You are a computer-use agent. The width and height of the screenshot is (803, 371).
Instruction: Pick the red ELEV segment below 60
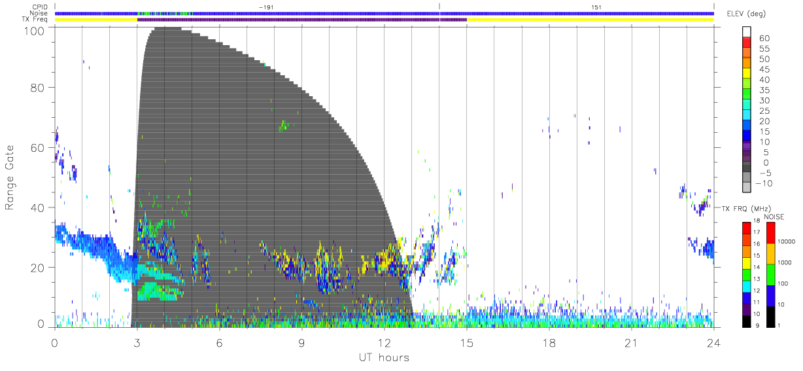pos(747,43)
